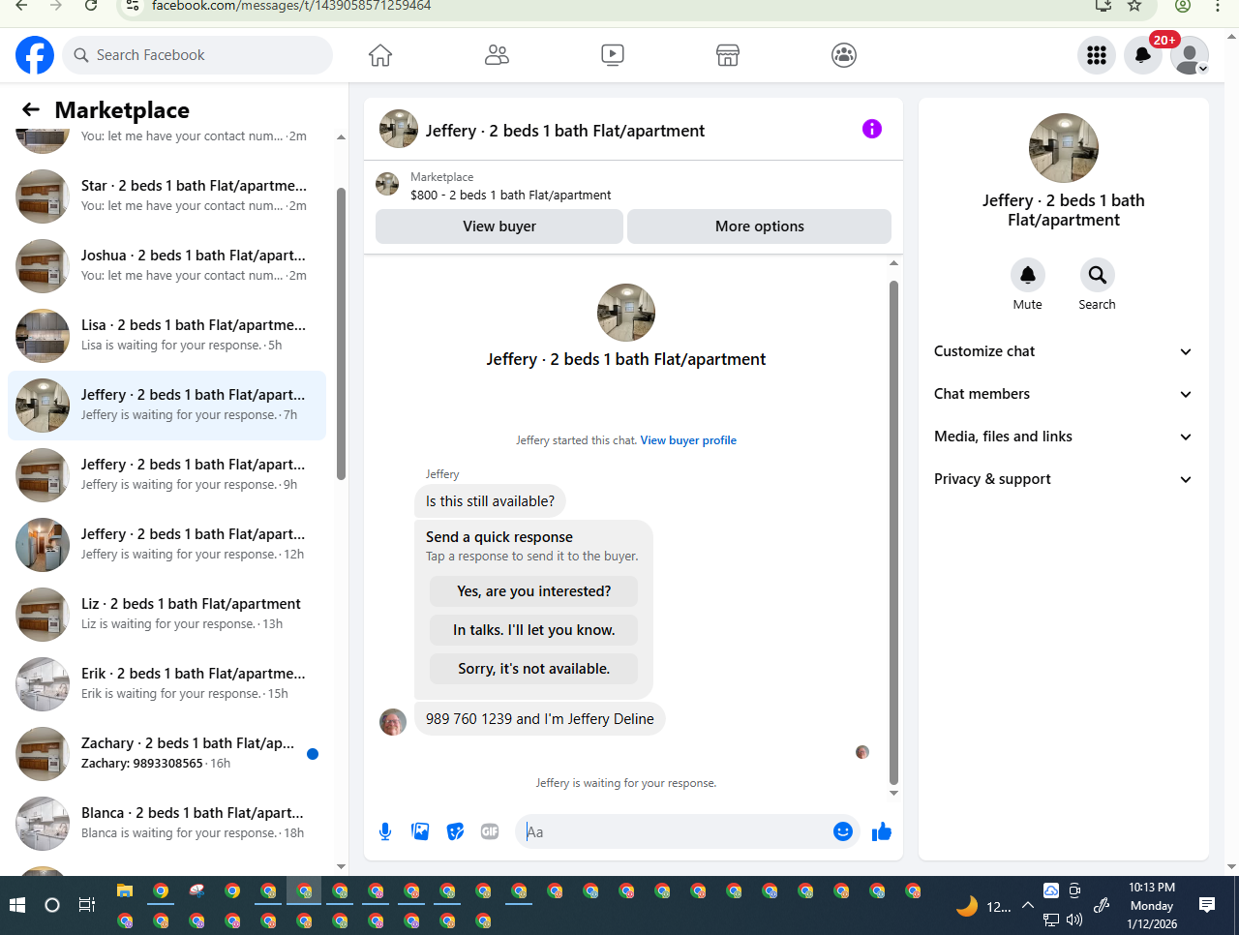The width and height of the screenshot is (1239, 935).
Task: Click Jeffery's small avatar beside phone message
Action: tap(393, 722)
